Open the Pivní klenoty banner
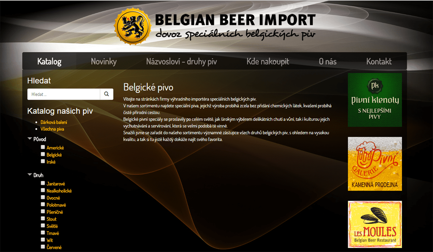433x252 pixels. coord(375,100)
